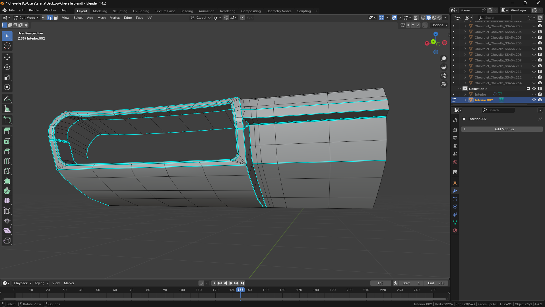Click the zoom magnifier viewport icon
Viewport: 545px width, 307px height.
tap(444, 59)
